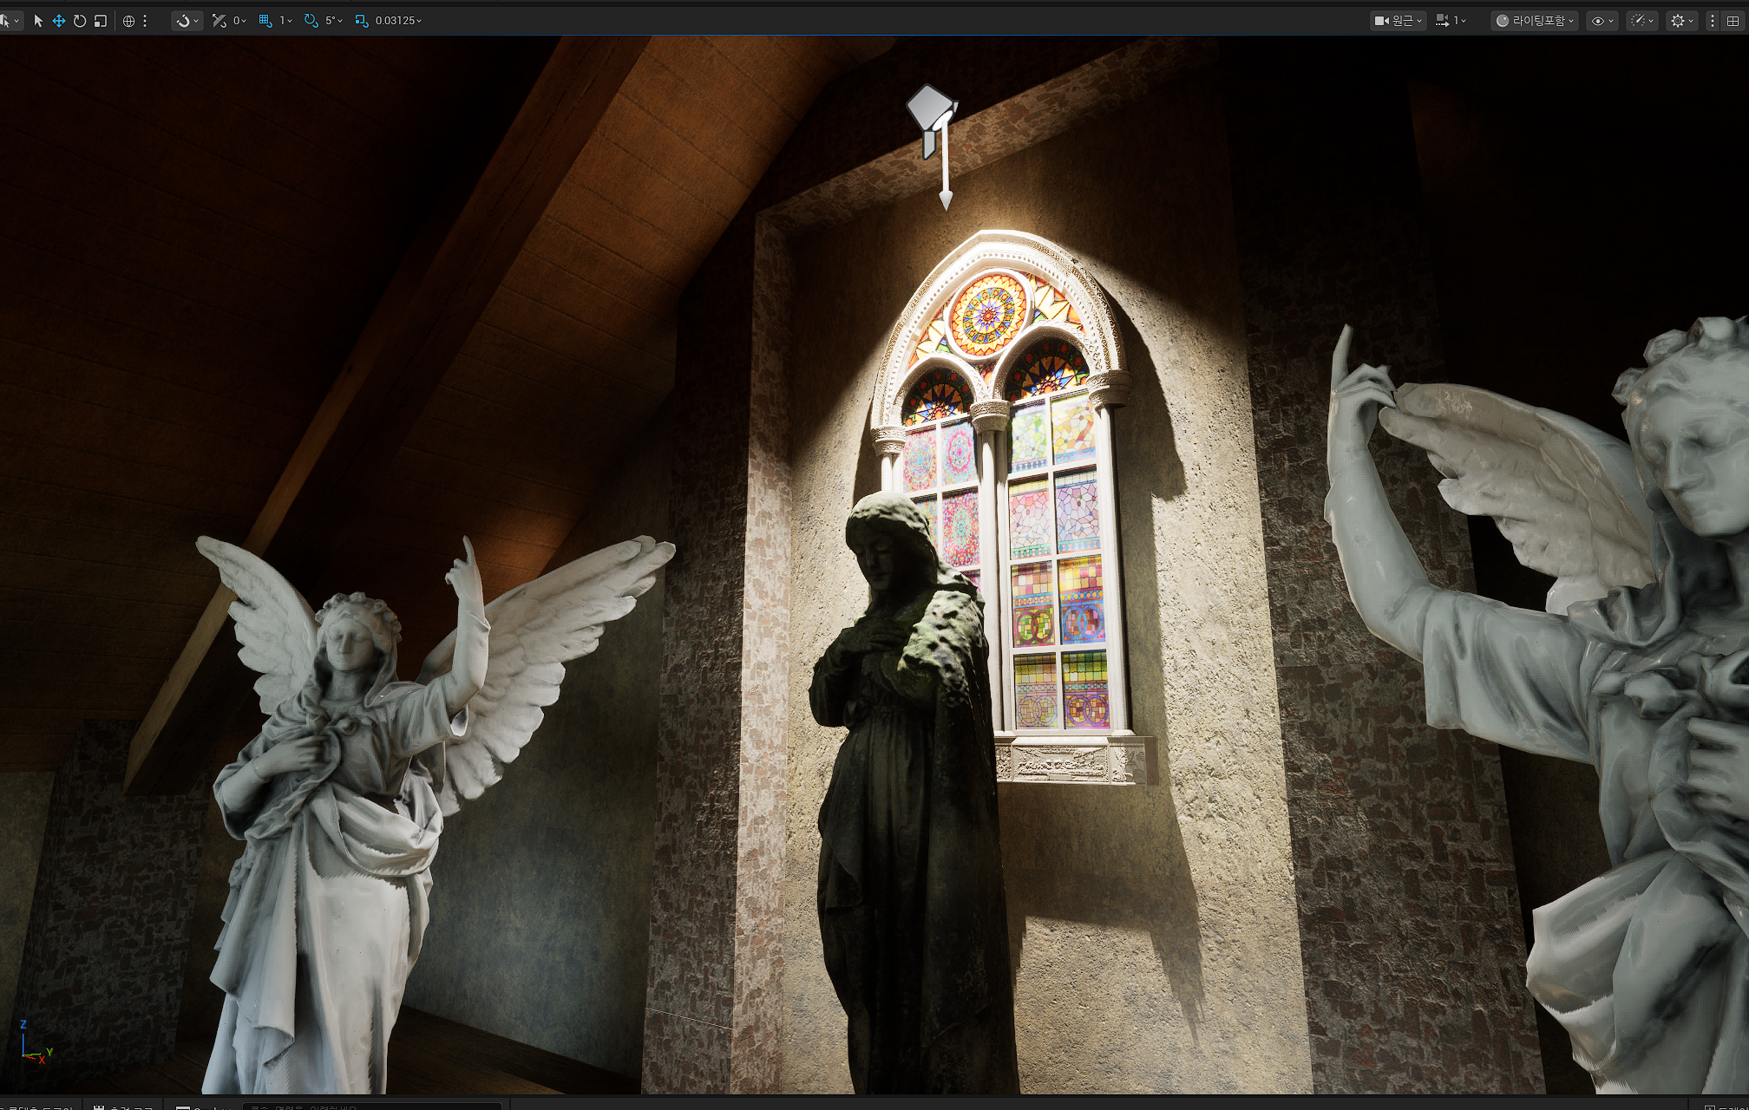
Task: Open viewport settings gear menu
Action: pyautogui.click(x=1681, y=21)
